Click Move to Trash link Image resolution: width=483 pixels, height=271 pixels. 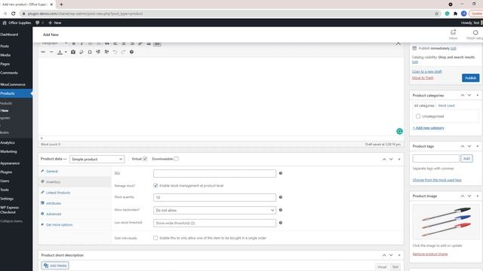(x=423, y=78)
